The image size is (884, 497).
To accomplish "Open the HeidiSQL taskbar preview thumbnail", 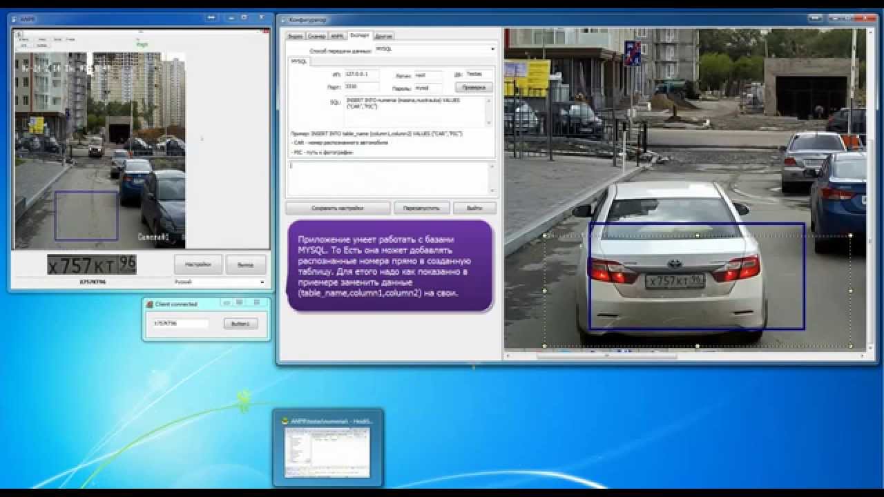I will click(x=327, y=452).
